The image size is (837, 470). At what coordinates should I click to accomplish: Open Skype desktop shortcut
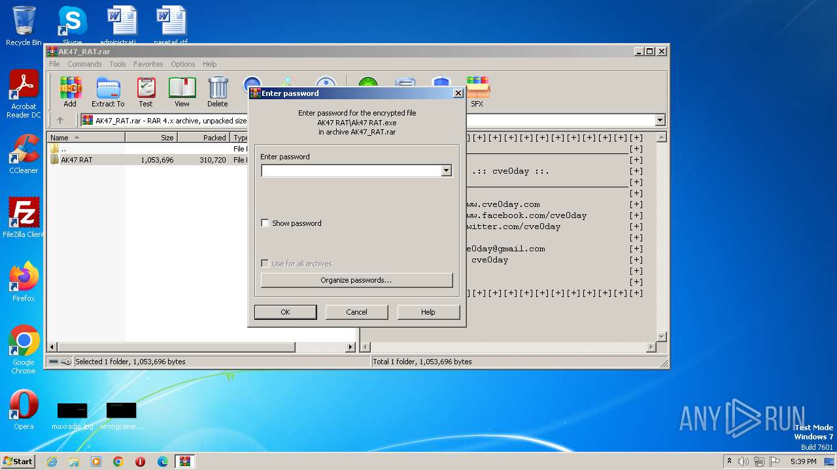pos(72,25)
